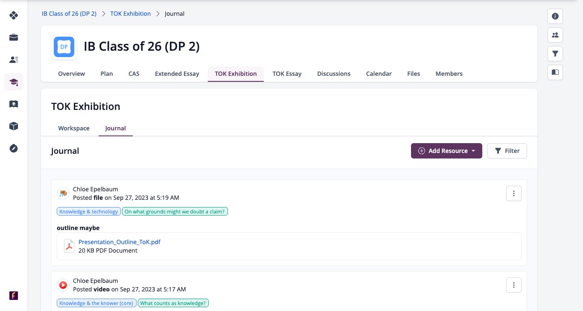The width and height of the screenshot is (583, 311).
Task: Open the compass explore sidebar icon
Action: pyautogui.click(x=14, y=148)
